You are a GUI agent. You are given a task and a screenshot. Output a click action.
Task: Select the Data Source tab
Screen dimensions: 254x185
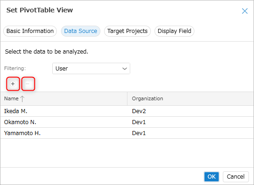tap(81, 31)
